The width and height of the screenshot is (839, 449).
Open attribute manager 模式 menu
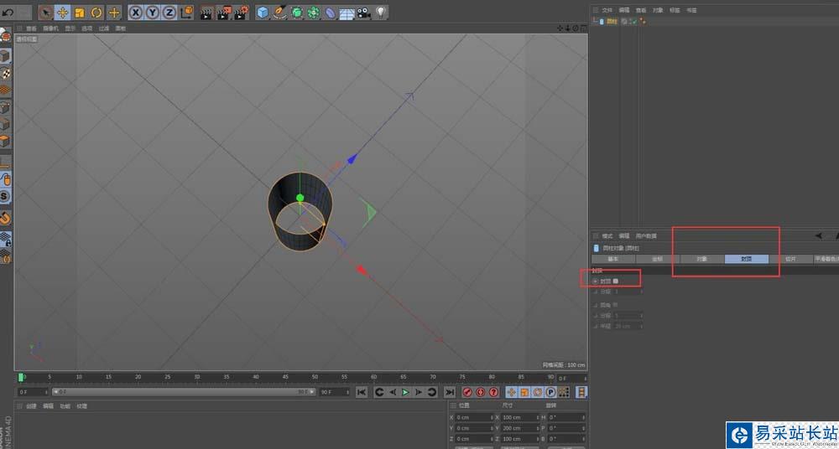607,235
